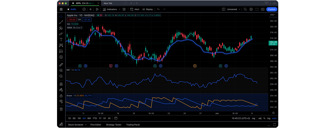Screen dimensions: 335x128
Task: Toggle percent scale mode
Action: (264, 118)
